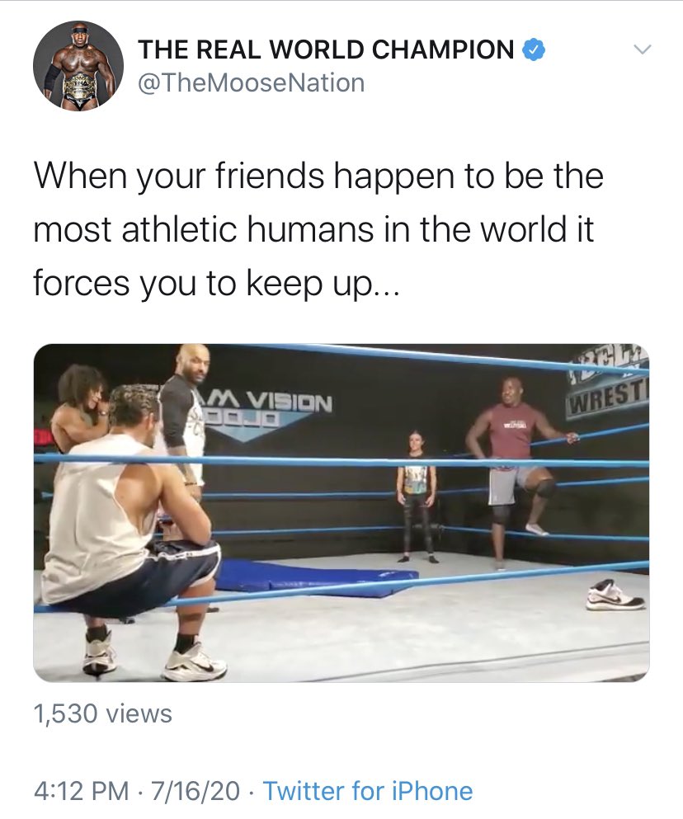The width and height of the screenshot is (683, 819).
Task: Open the tweet options chevron menu
Action: coord(643,50)
